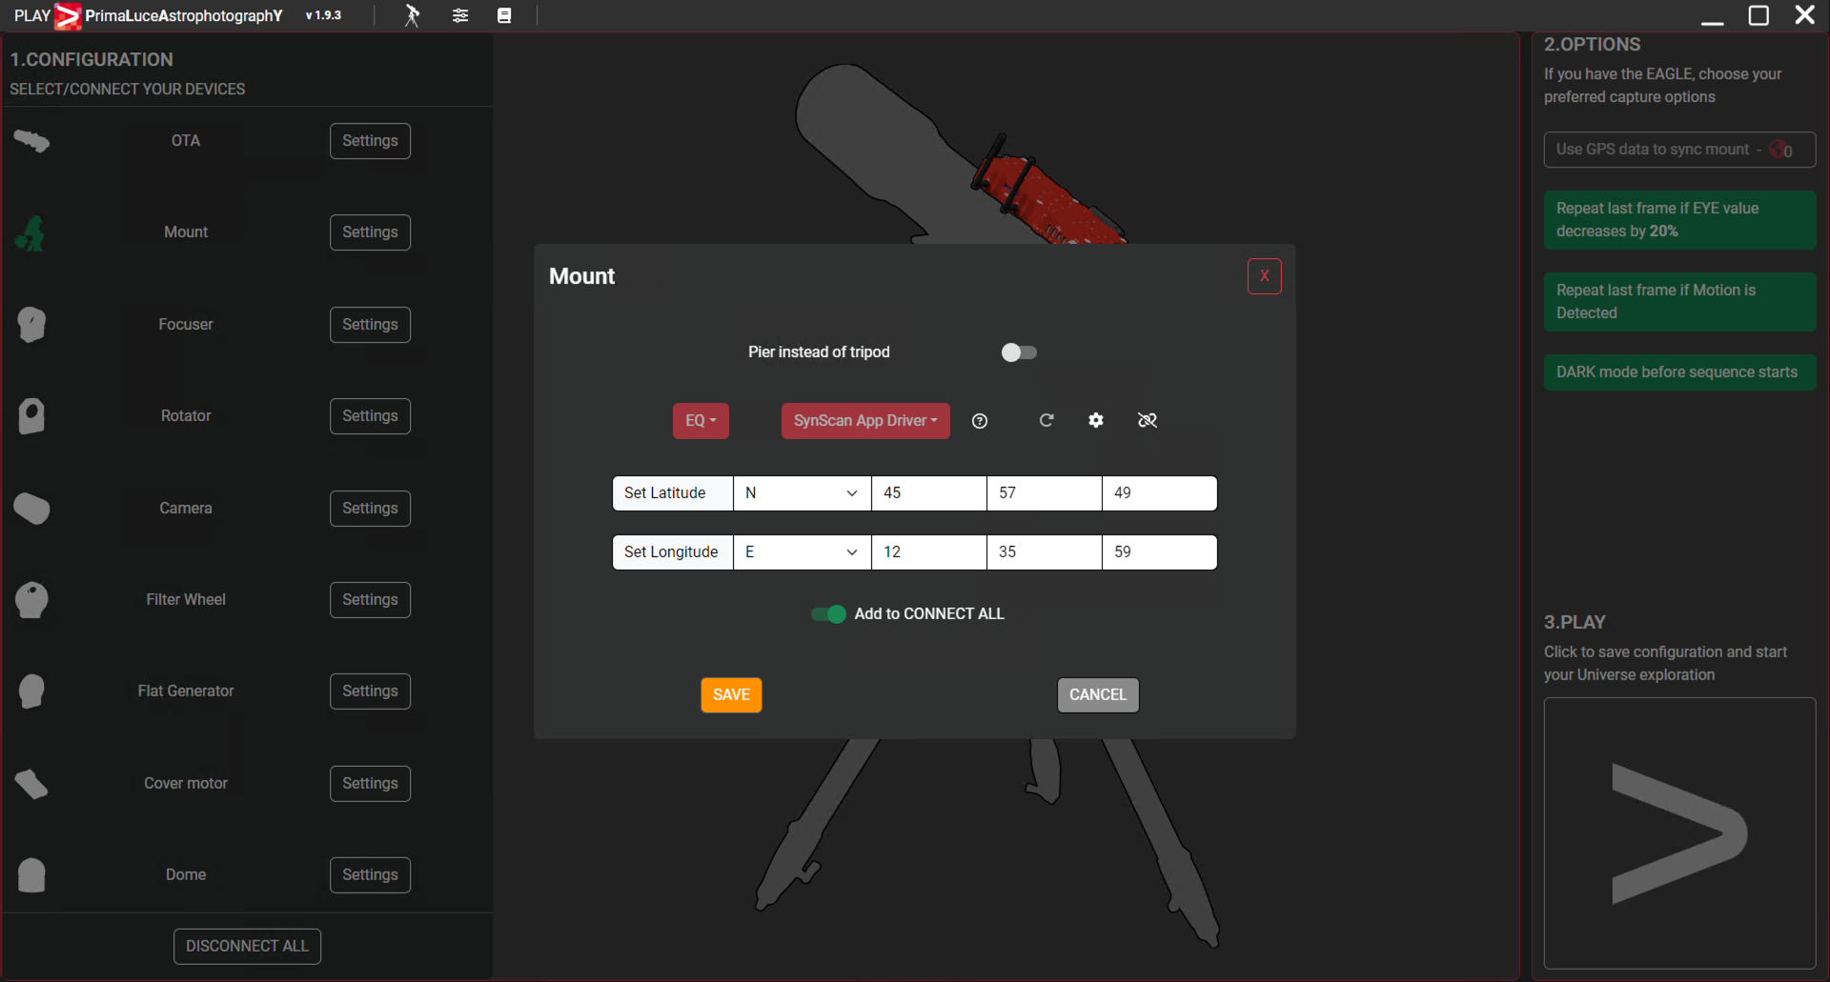Open the SynScan App Driver dropdown
1830x982 pixels.
coord(865,421)
